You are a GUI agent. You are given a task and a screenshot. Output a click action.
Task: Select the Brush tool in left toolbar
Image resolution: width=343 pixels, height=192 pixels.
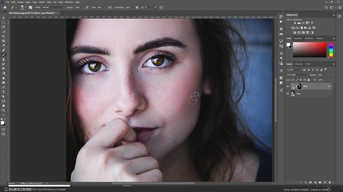pyautogui.click(x=4, y=55)
